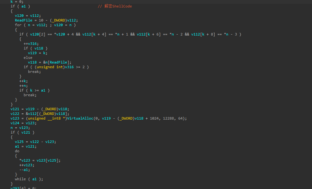Click the line 'v122 = &v112[(_DWORD)v118];'
Viewport: 312px width, 189px height.
tap(40, 114)
